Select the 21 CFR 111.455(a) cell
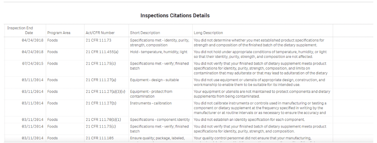The width and height of the screenshot is (377, 143). [x=102, y=52]
